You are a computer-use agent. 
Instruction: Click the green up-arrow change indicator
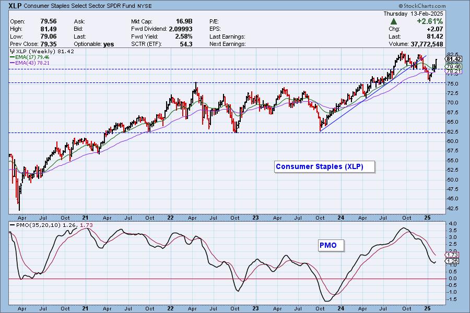394,21
